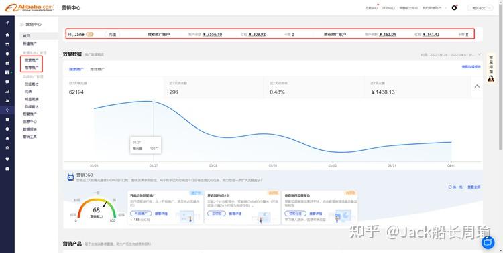Open 橱窗推广 in the sidebar
Screen dimensions: 503x253
(30, 114)
